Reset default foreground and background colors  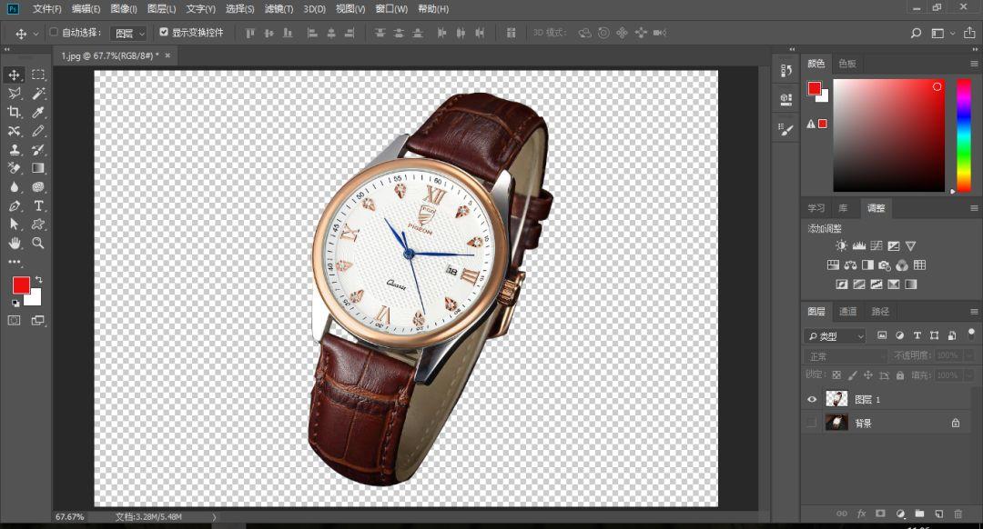click(x=15, y=303)
